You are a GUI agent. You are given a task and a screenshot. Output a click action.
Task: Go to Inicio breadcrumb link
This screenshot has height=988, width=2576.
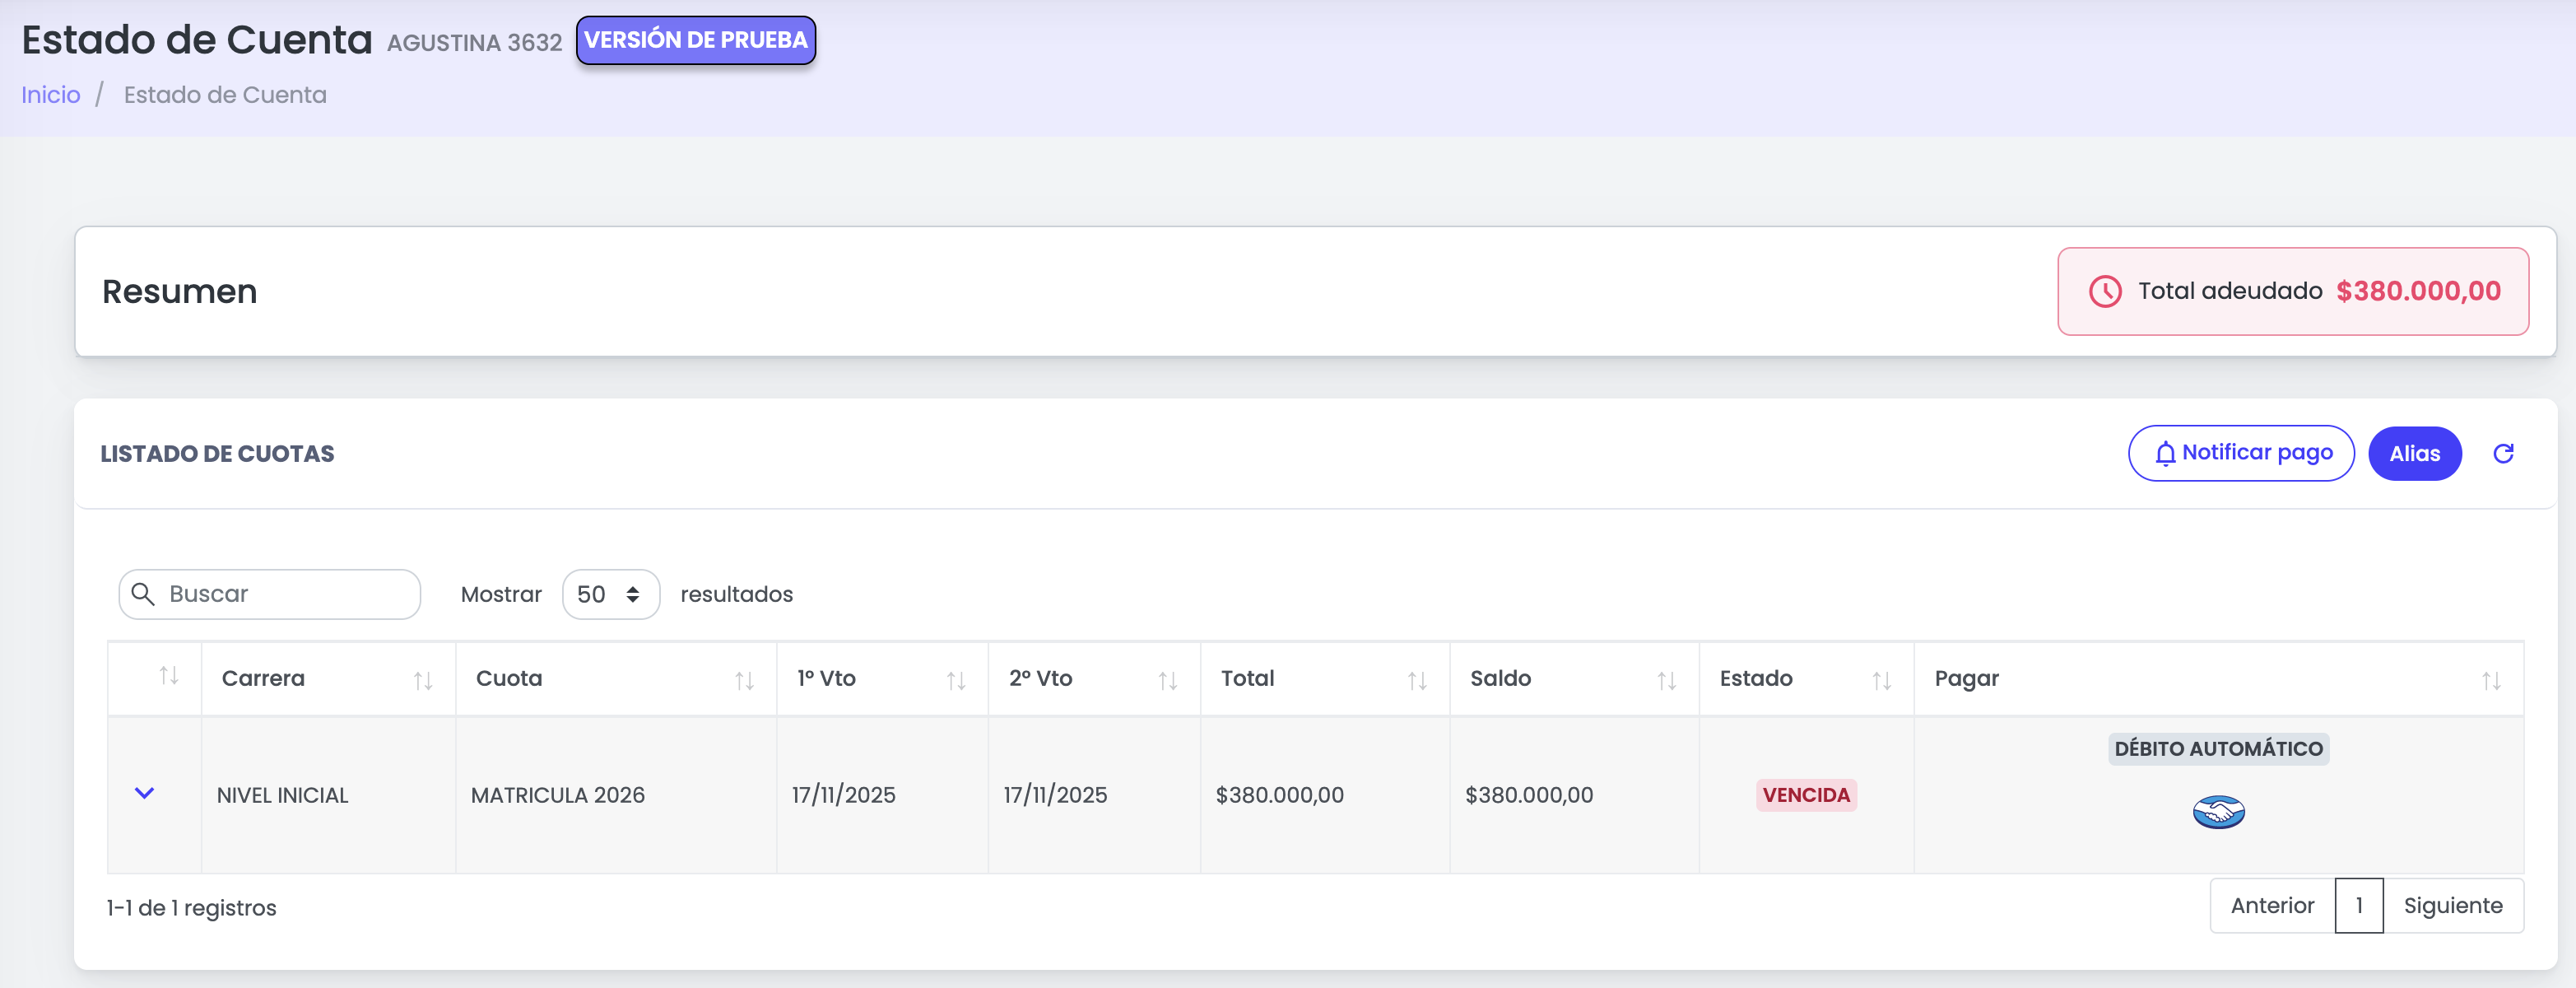51,95
